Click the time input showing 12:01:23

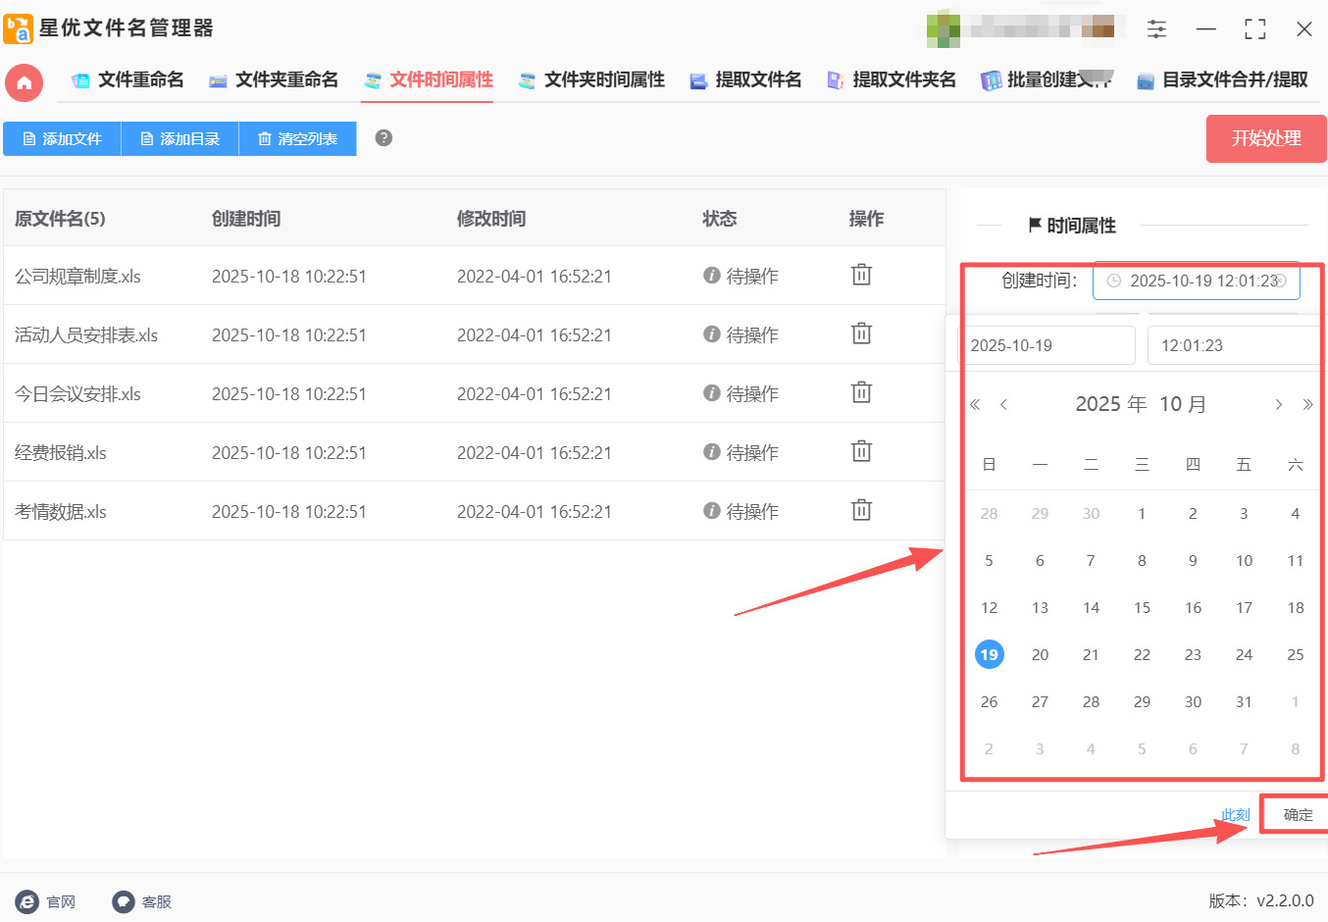point(1234,345)
